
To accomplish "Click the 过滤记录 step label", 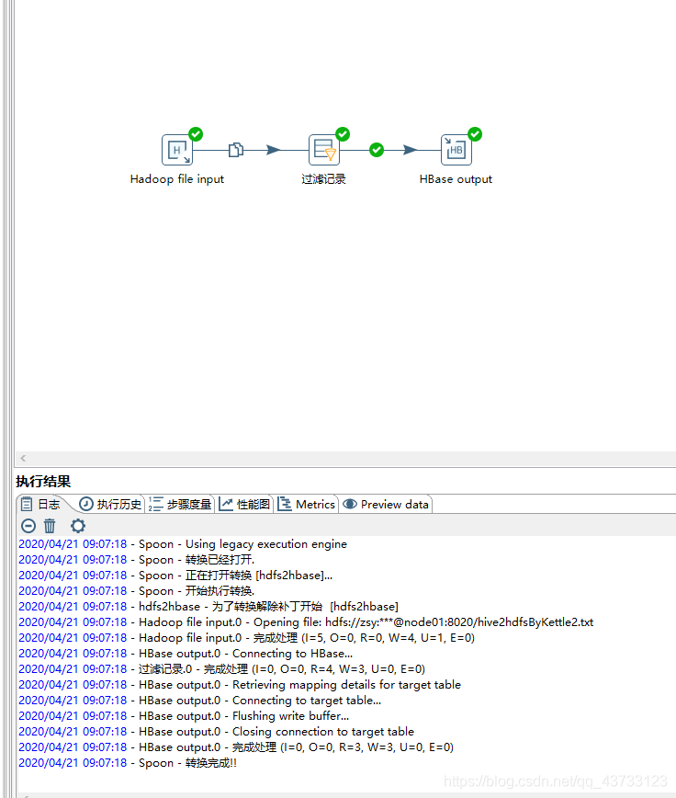I will [324, 179].
